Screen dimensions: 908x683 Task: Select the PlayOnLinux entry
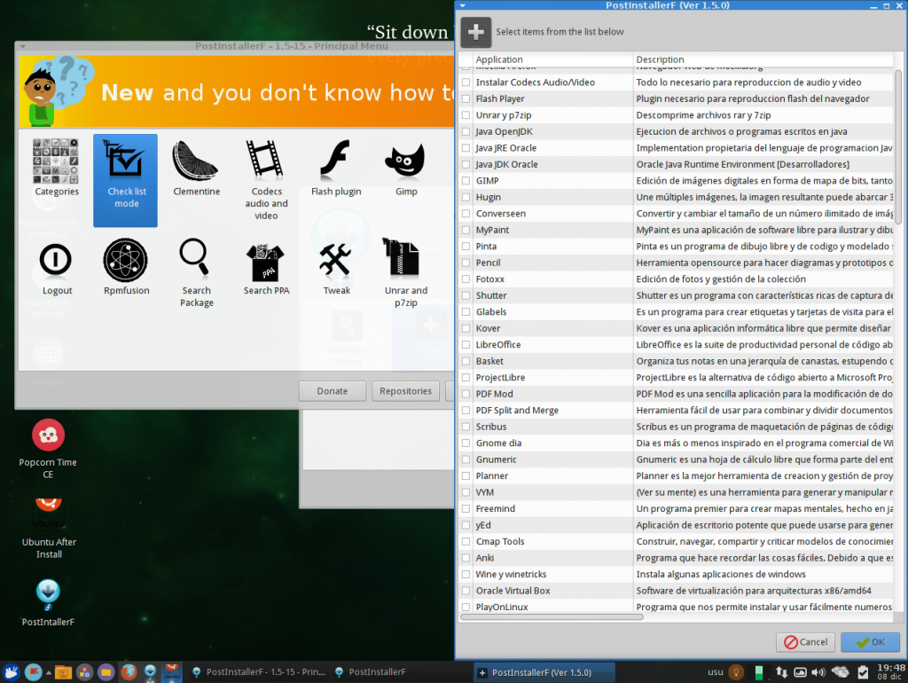point(502,607)
